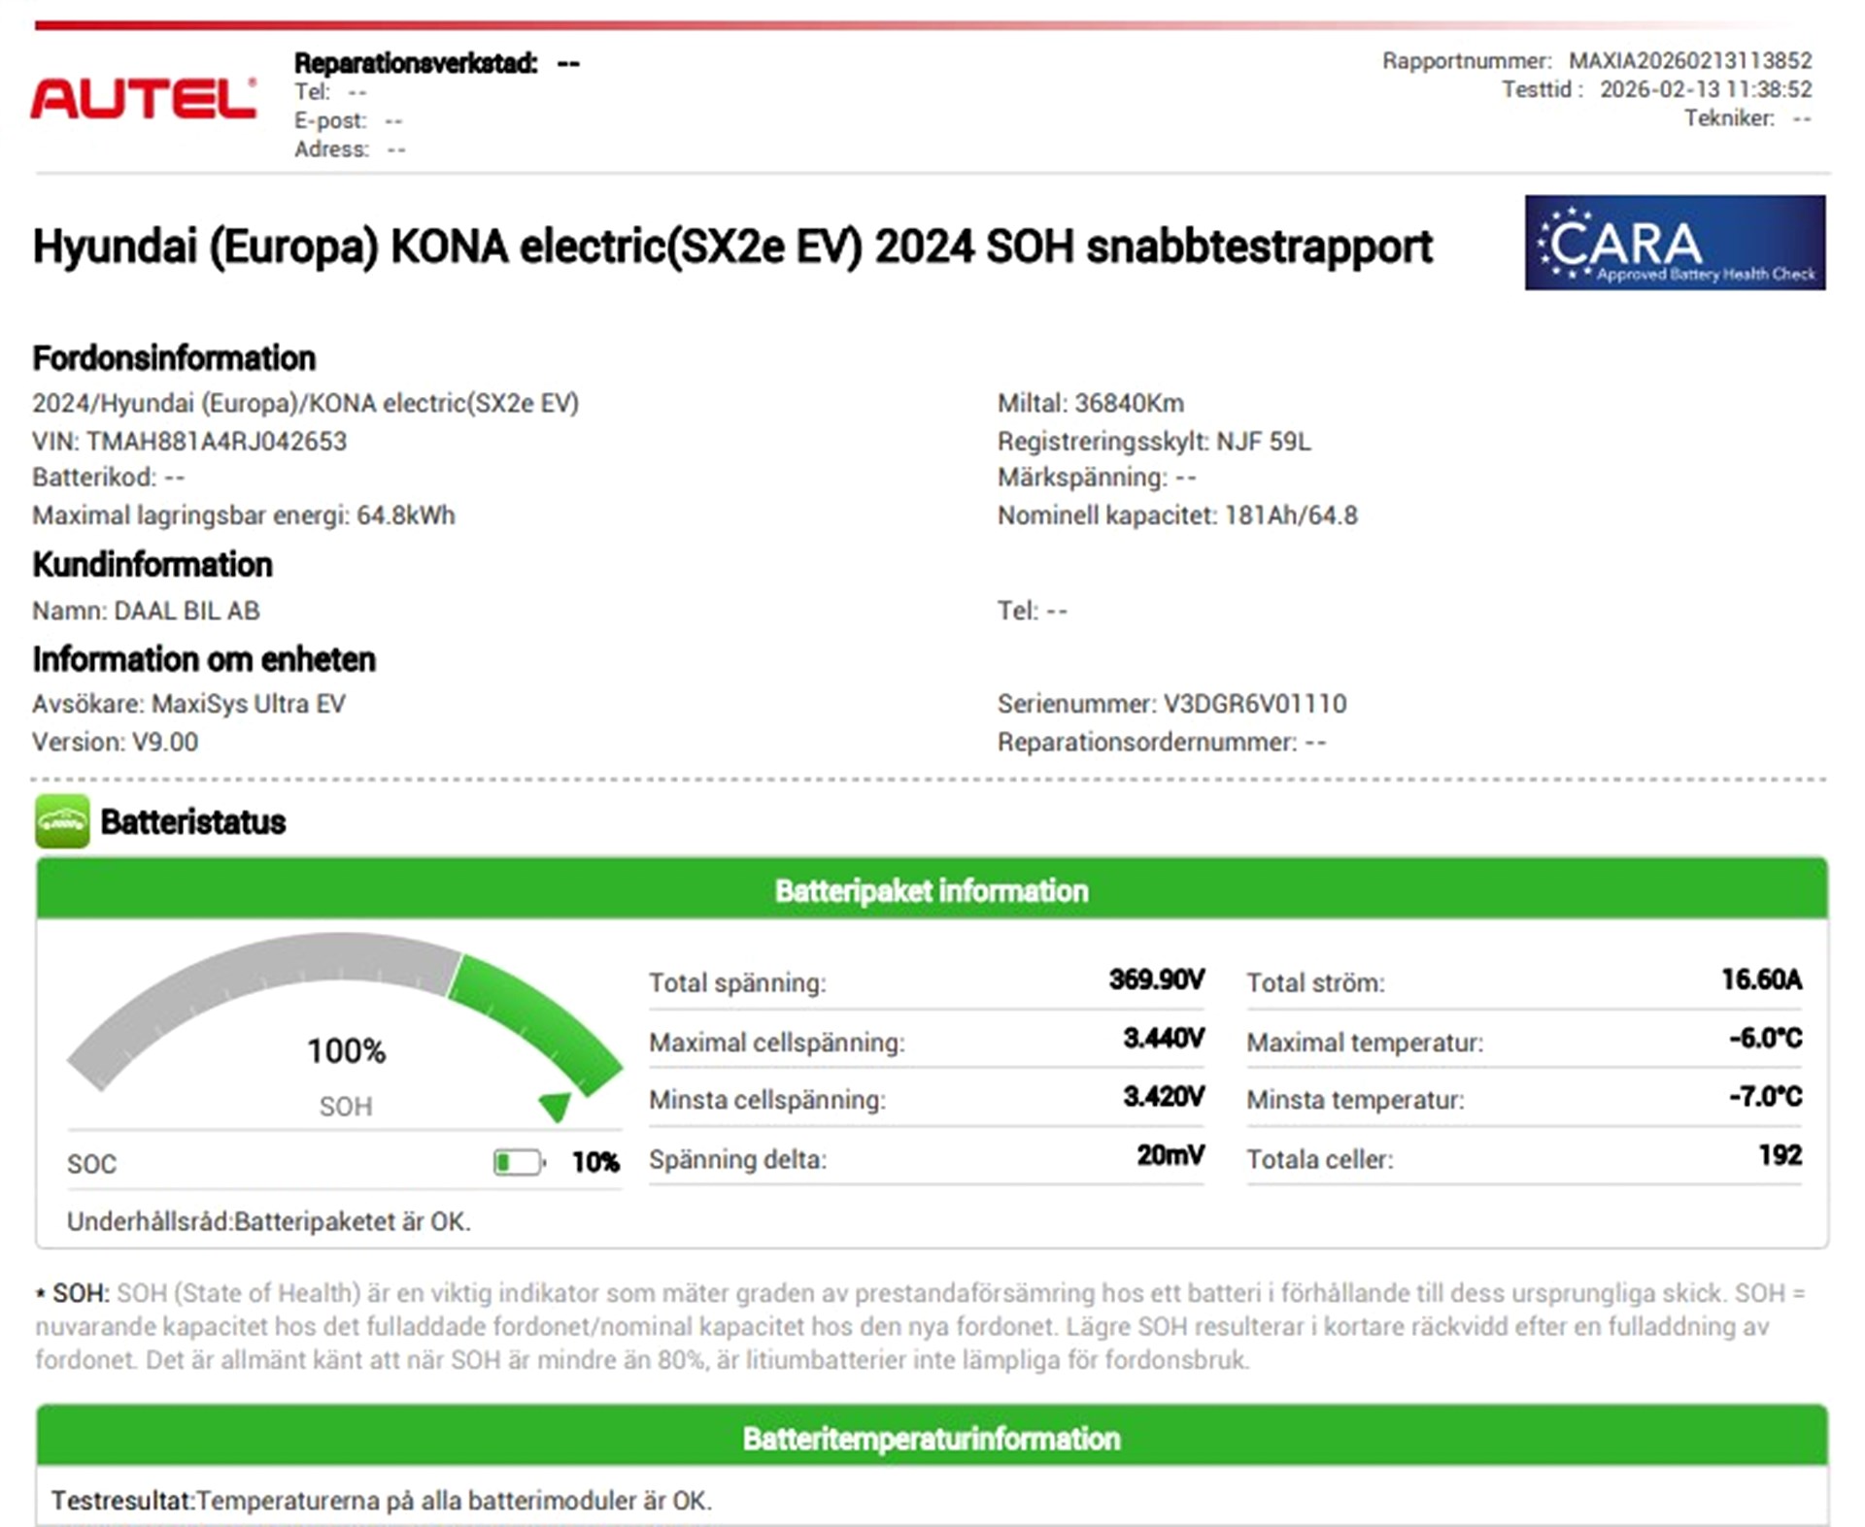Click the green SOH gauge pointer triangle
1865x1527 pixels.
click(x=556, y=1106)
